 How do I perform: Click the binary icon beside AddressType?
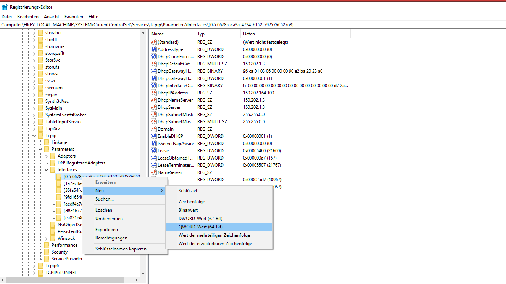[x=154, y=49]
